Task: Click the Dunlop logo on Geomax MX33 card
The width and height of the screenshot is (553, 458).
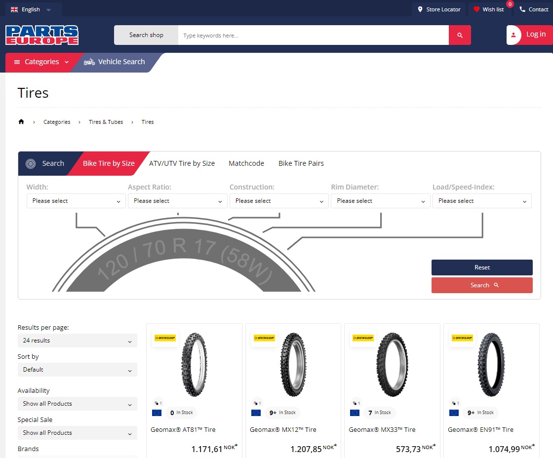Action: tap(363, 338)
